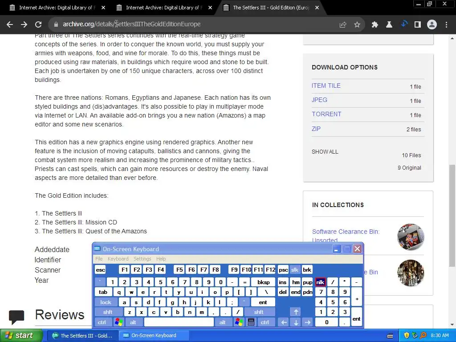Viewport: 456px width, 342px height.
Task: Switch to the second Internet Archive tab
Action: (x=163, y=8)
